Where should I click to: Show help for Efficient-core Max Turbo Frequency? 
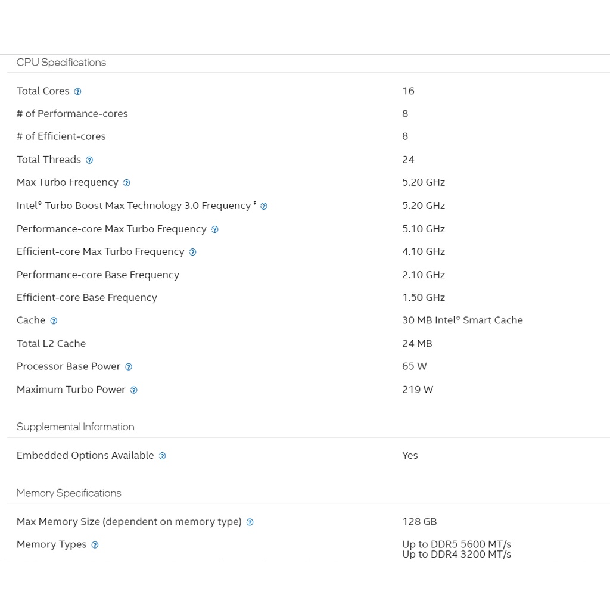pos(192,253)
